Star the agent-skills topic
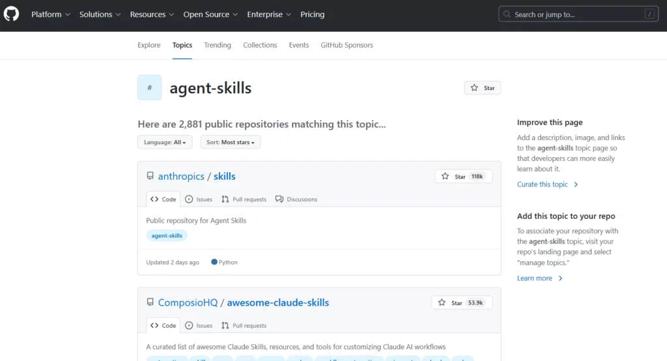 pos(483,88)
